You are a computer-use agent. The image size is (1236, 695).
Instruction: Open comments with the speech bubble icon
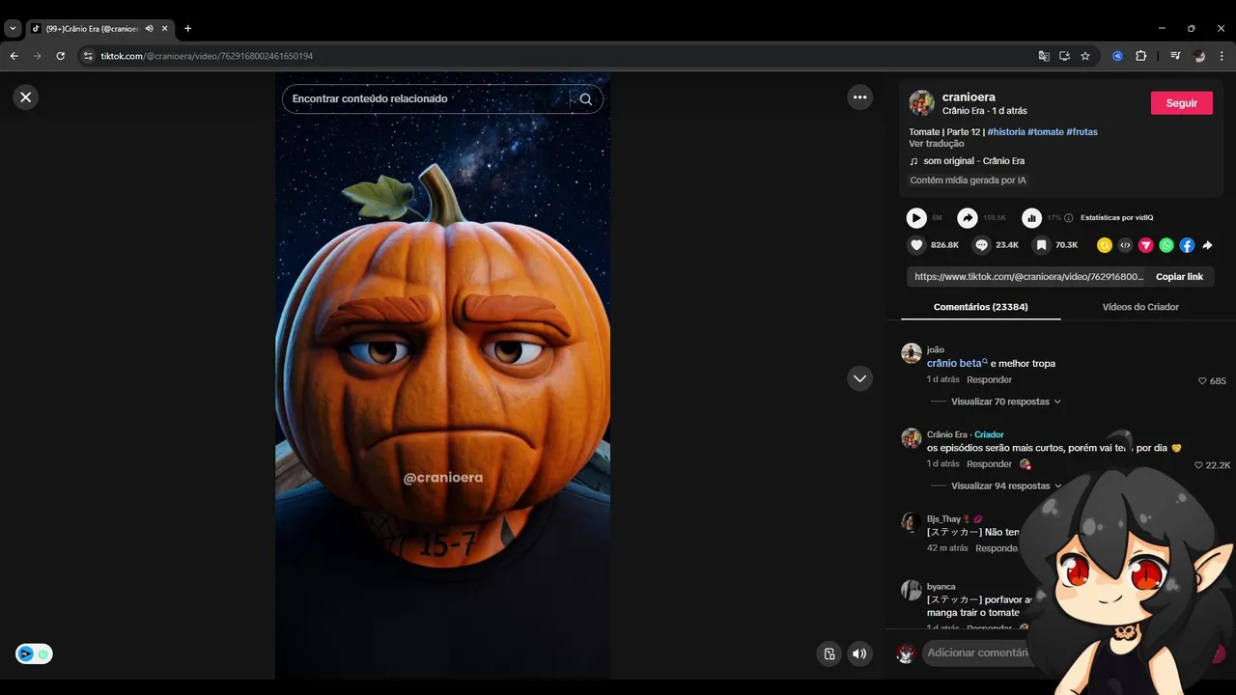click(982, 245)
